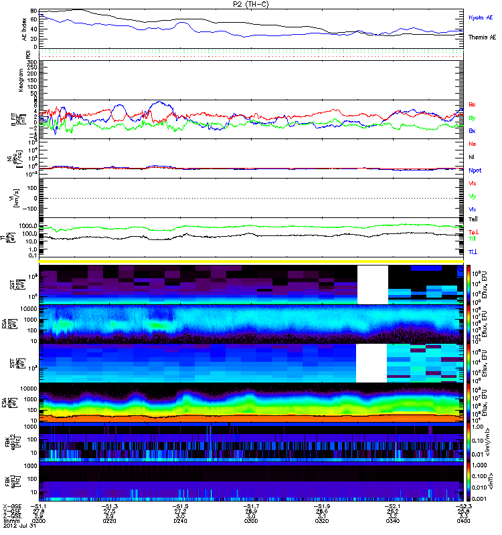502x535 pixels.
Task: Click the white data gap in SST elec panel
Action: click(371, 363)
